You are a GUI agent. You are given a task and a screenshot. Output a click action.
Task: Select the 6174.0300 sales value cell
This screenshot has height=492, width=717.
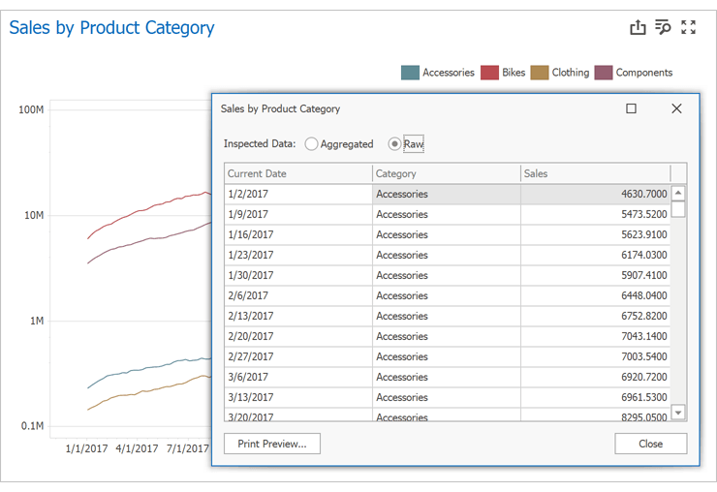[x=594, y=255]
